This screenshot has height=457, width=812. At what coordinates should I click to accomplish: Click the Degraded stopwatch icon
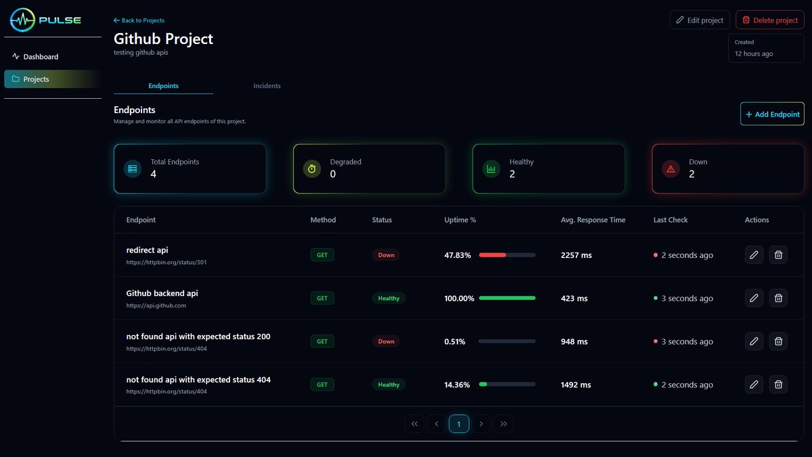(x=312, y=169)
